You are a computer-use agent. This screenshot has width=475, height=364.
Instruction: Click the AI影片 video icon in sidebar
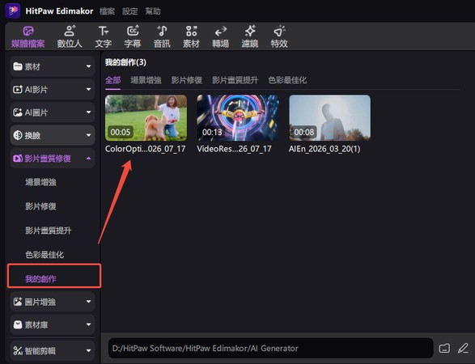(18, 89)
